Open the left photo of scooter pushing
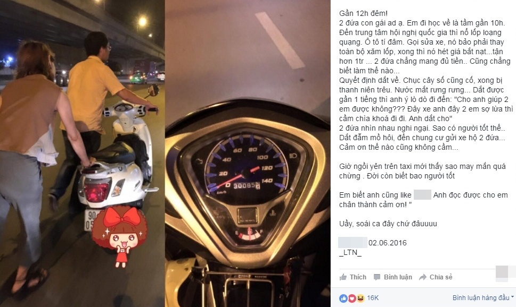516x307 pixels. click(82, 153)
